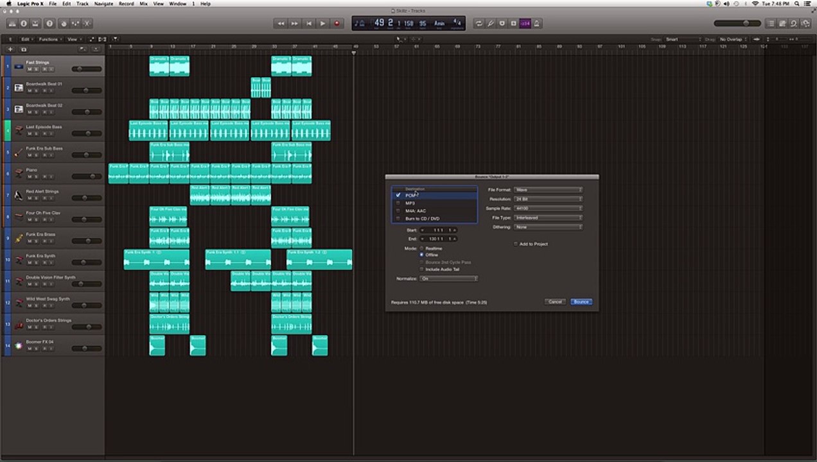
Task: Toggle the Metronome button
Action: 537,24
